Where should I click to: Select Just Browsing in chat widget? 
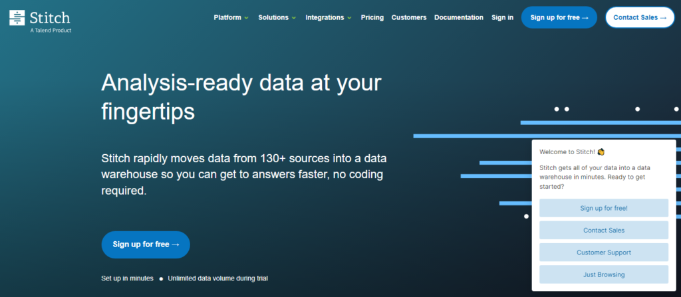[x=604, y=274]
